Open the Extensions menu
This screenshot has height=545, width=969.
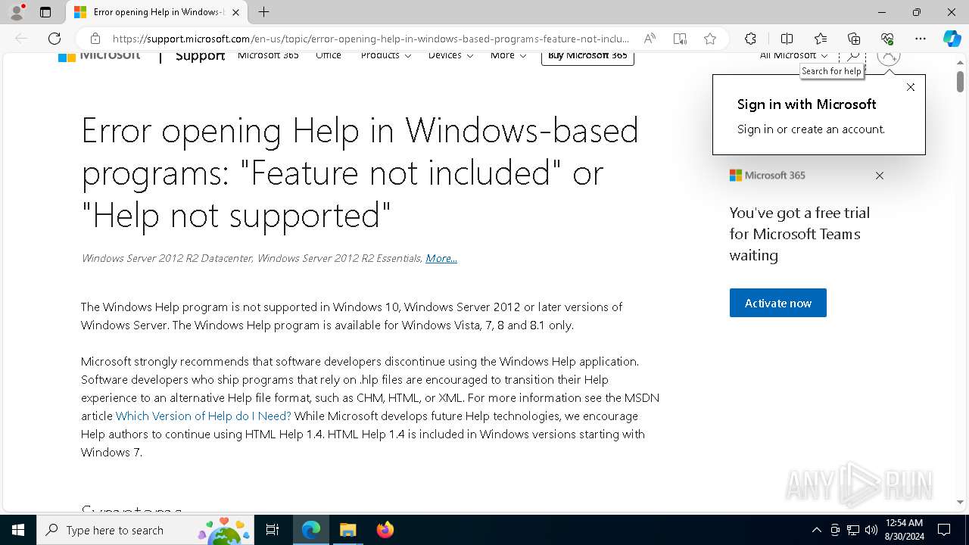[750, 39]
